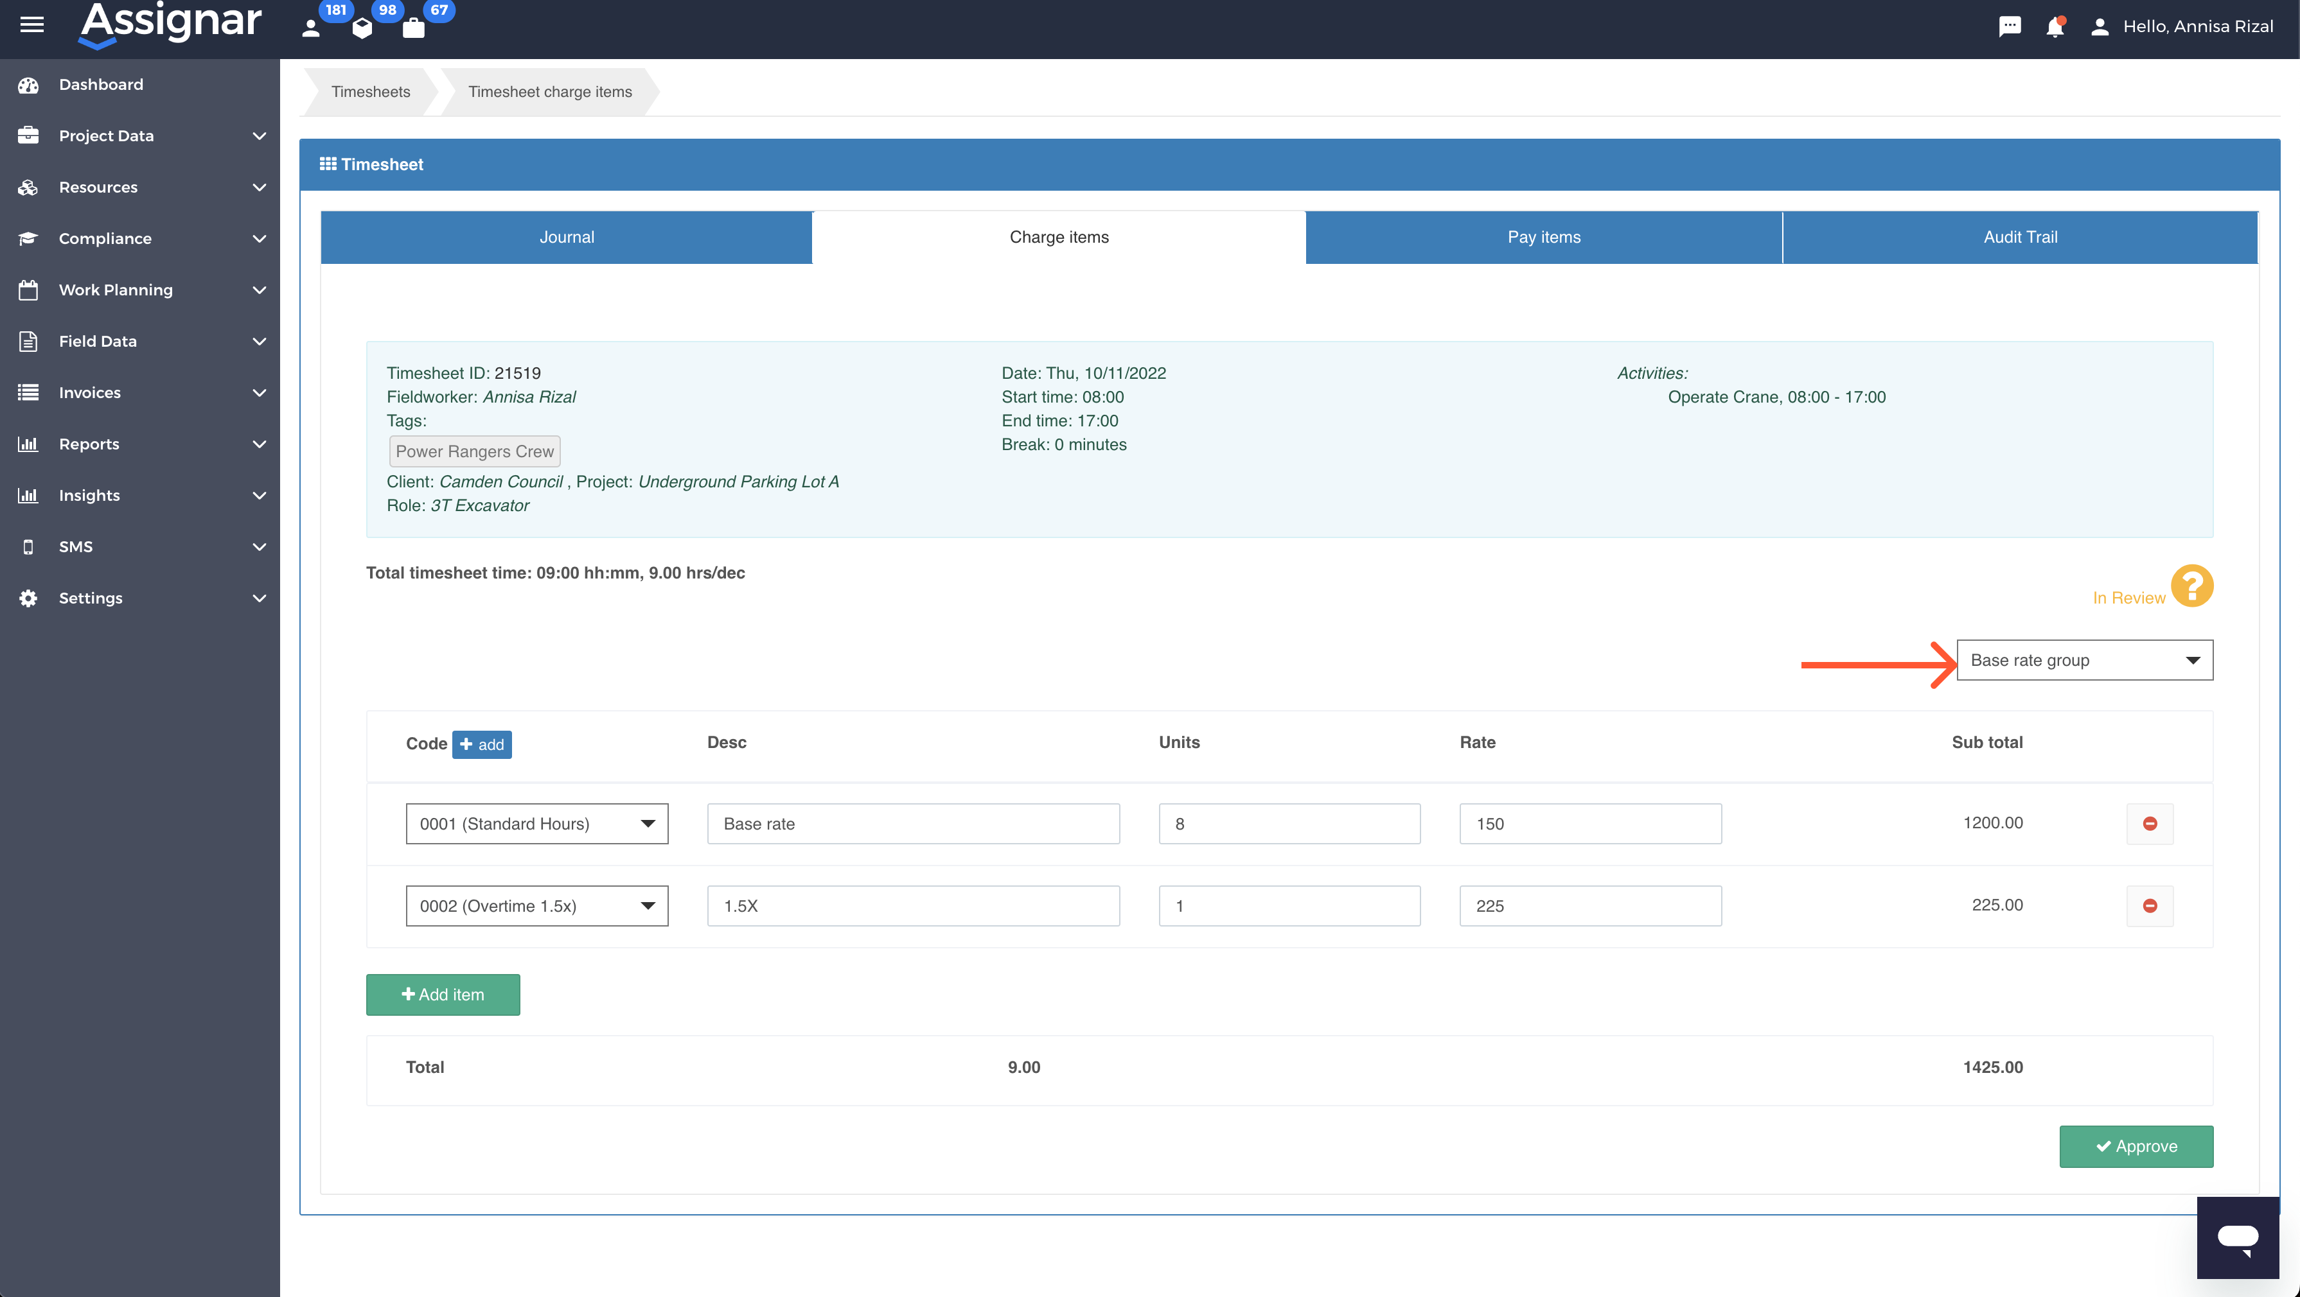Click the Rate field containing 150
2300x1297 pixels.
1589,823
